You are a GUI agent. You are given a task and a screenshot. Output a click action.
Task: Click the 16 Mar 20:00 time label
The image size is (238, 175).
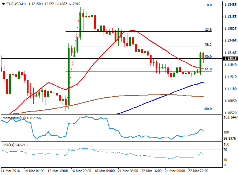pyautogui.click(x=81, y=171)
